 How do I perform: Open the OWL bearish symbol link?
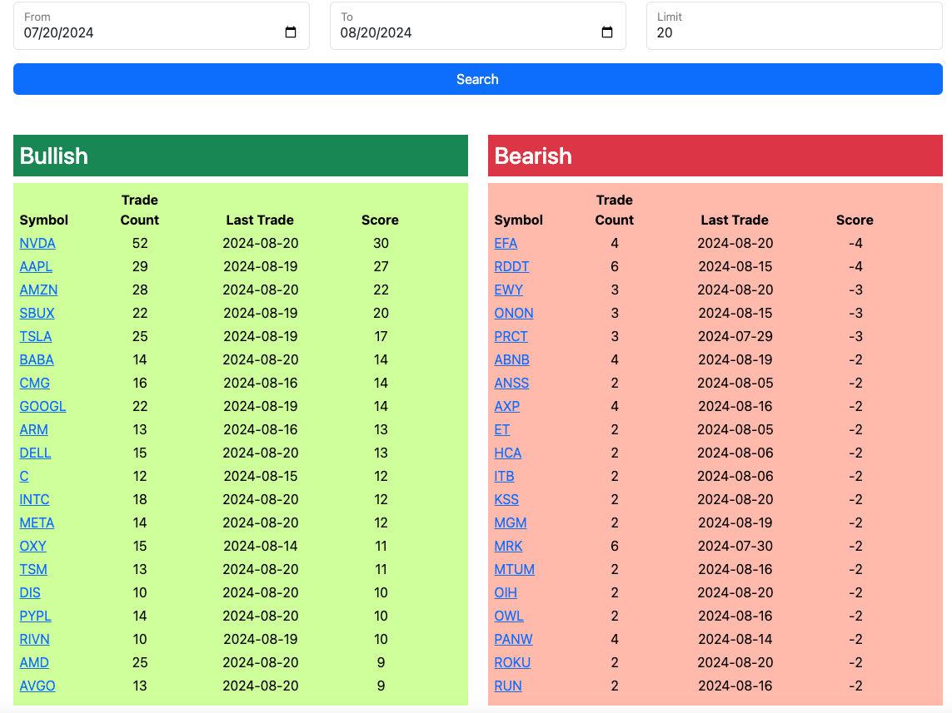pos(509,616)
